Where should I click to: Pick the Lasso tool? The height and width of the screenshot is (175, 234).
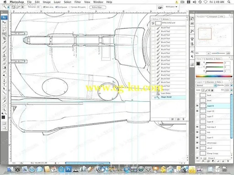click(4, 31)
